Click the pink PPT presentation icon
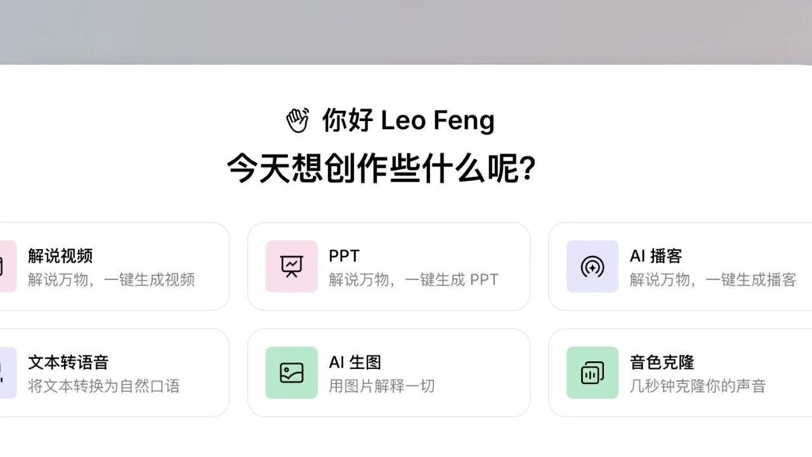 (x=291, y=266)
